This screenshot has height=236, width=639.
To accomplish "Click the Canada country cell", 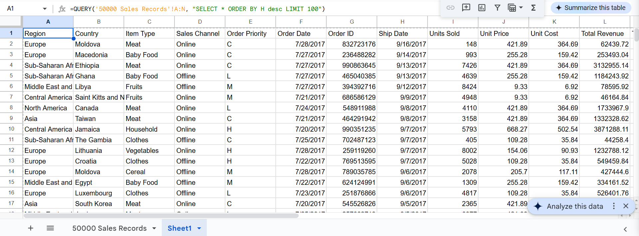I will tap(99, 108).
